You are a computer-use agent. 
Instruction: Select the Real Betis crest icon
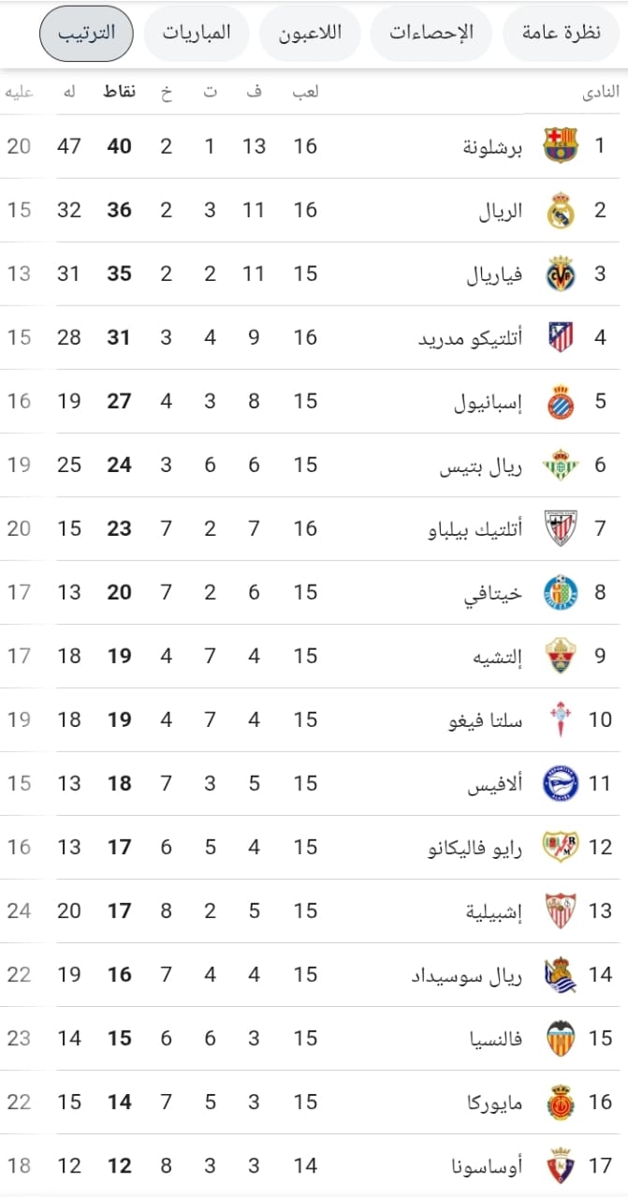point(560,465)
